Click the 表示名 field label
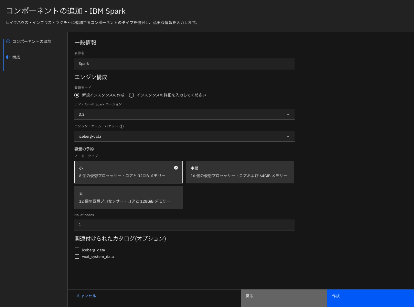The width and height of the screenshot is (414, 307). (x=79, y=53)
